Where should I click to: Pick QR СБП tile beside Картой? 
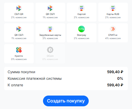[x=50, y=12]
